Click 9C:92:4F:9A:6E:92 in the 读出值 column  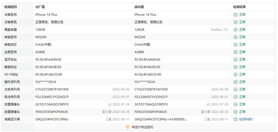(x=147, y=67)
